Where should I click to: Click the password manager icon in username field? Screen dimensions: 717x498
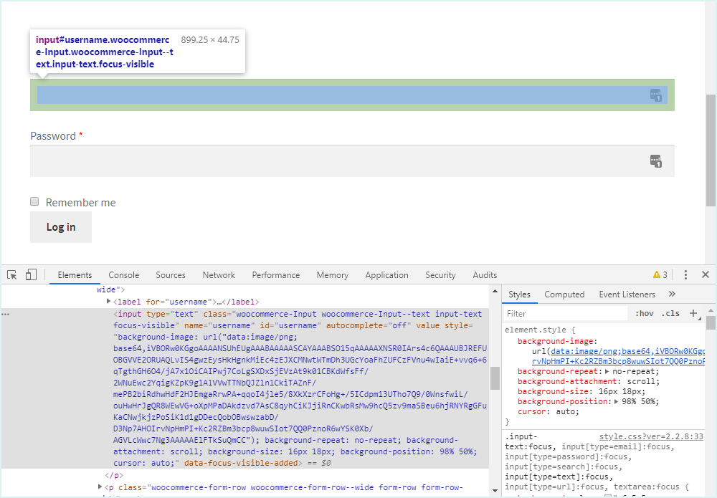coord(656,95)
